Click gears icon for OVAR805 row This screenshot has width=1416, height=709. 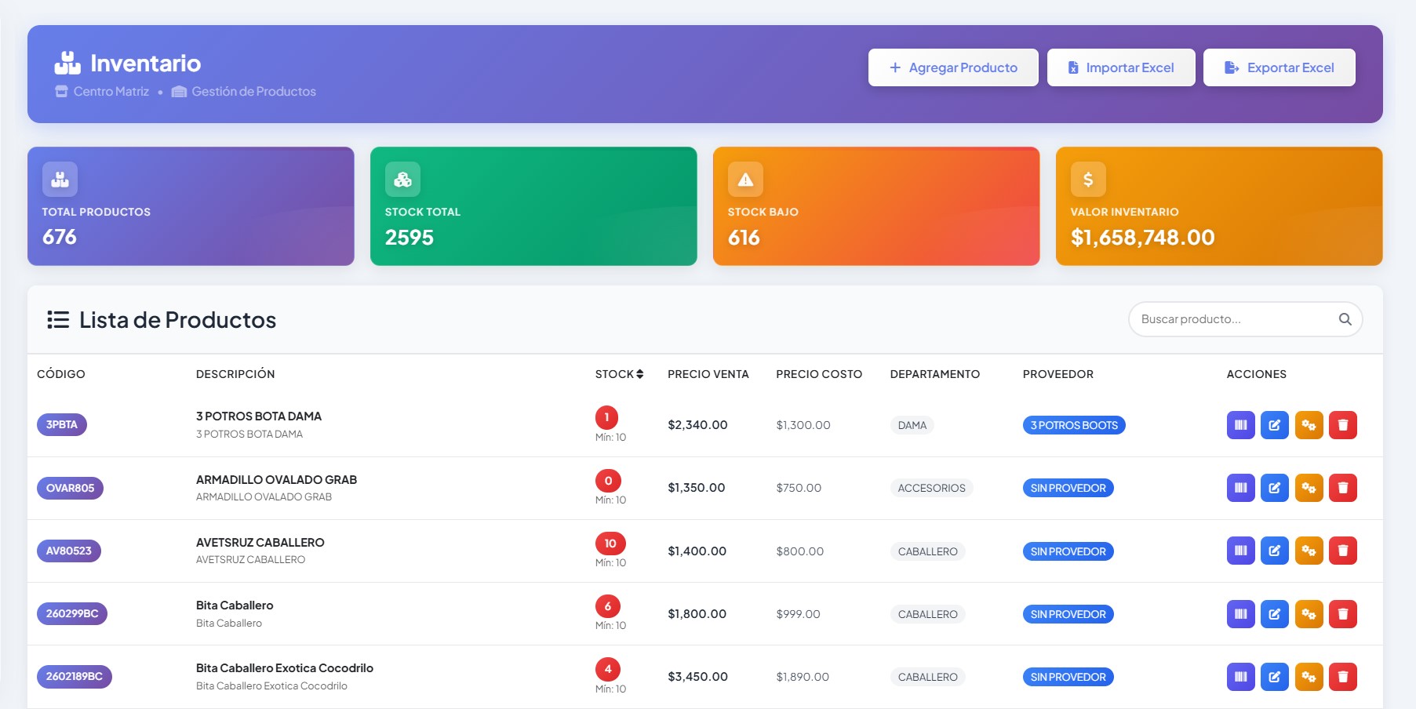(x=1309, y=488)
